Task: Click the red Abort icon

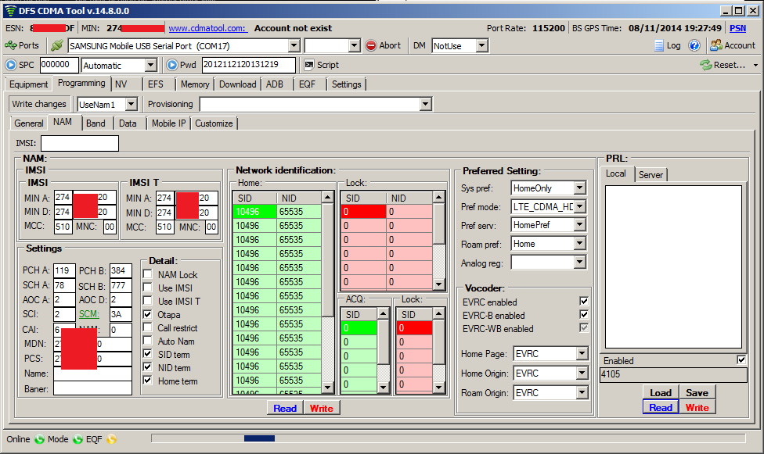Action: coord(371,45)
